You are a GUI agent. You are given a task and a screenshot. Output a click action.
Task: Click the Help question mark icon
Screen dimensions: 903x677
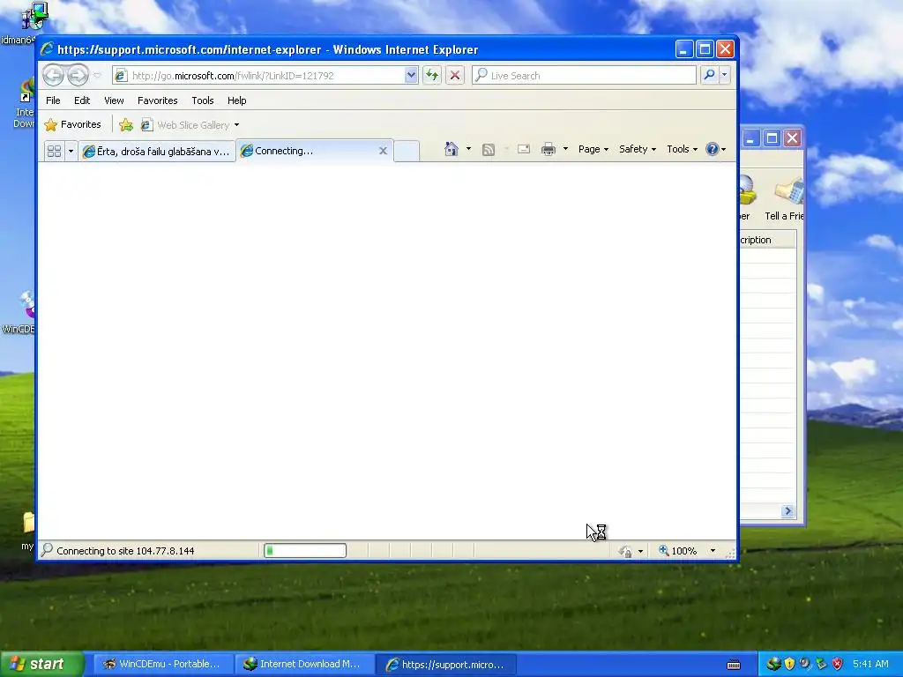point(713,149)
